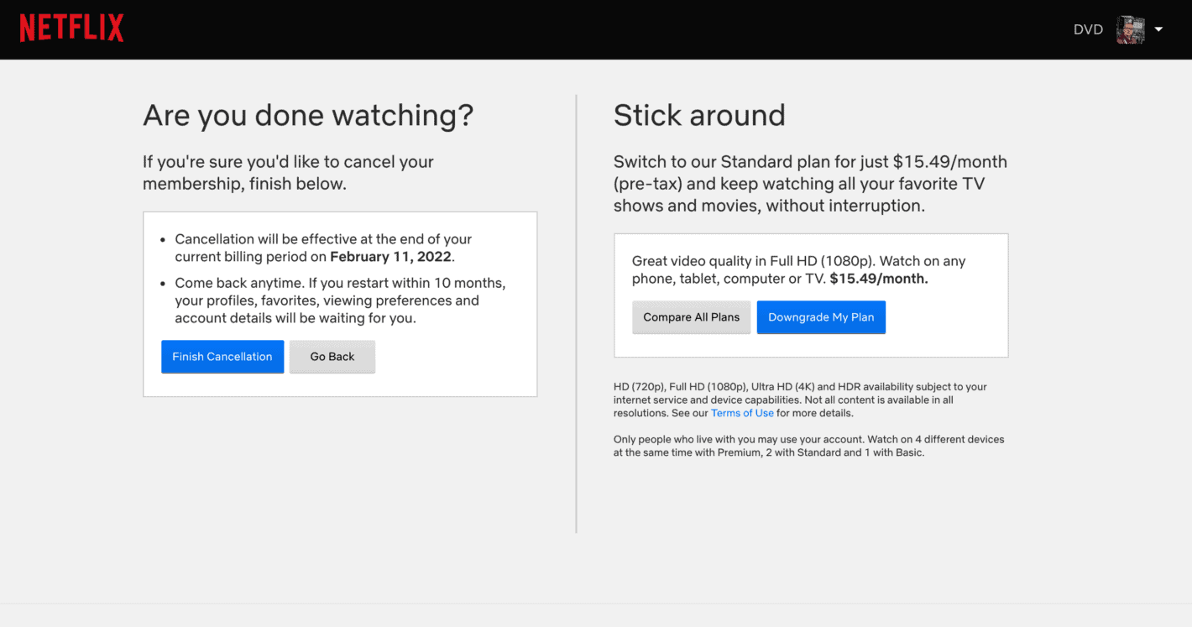Click the bold February 11, 2022 date
The image size is (1192, 627).
tap(390, 257)
